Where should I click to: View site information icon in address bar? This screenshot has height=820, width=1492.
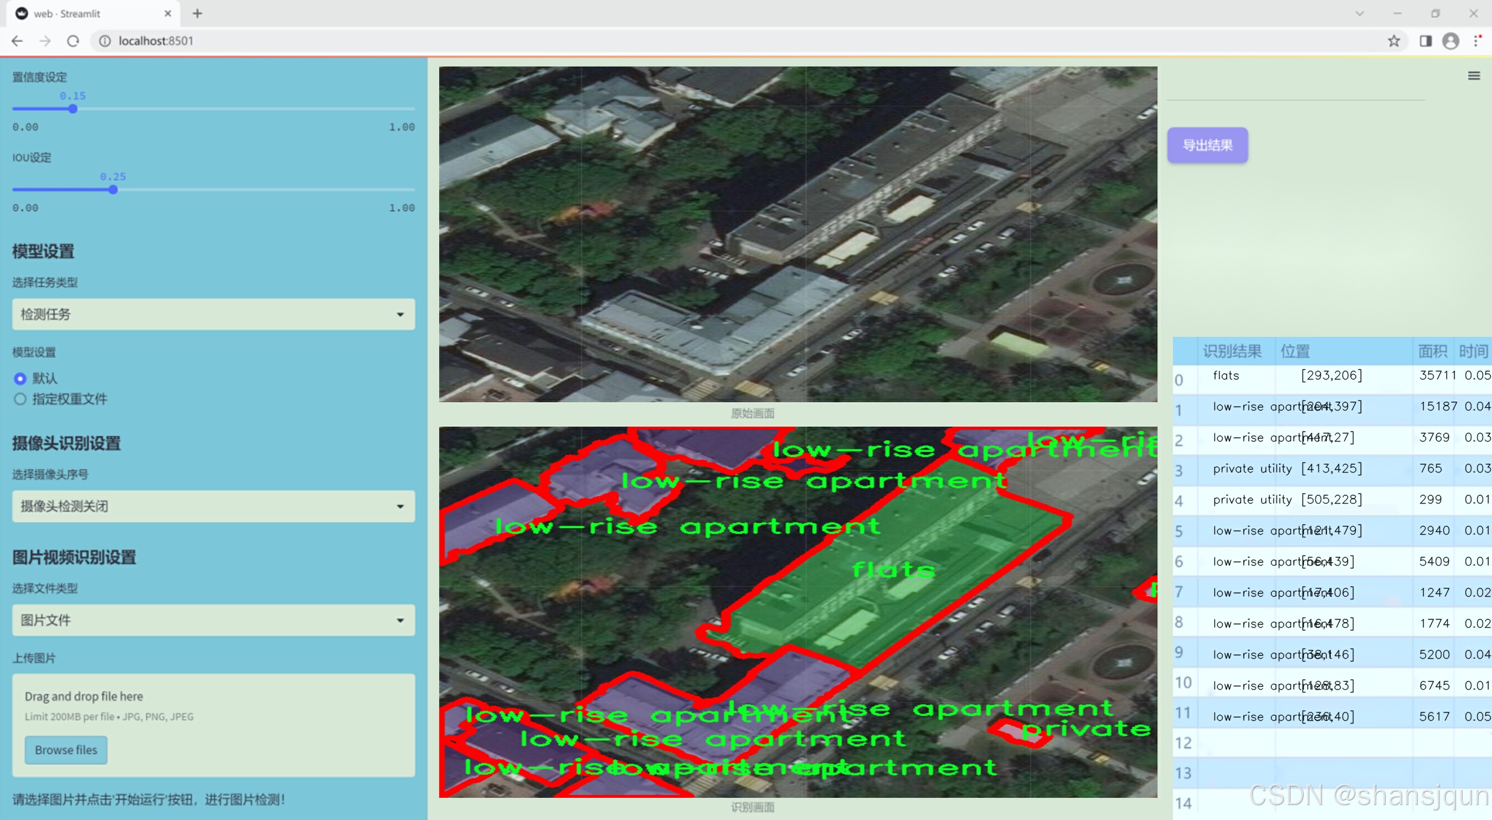(x=105, y=41)
